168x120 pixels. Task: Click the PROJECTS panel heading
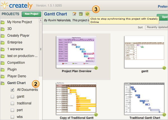[x=10, y=14]
